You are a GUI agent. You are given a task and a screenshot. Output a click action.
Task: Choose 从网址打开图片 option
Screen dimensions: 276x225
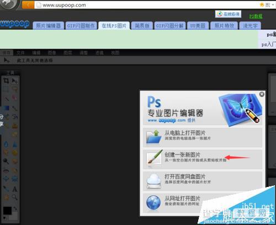click(x=203, y=203)
